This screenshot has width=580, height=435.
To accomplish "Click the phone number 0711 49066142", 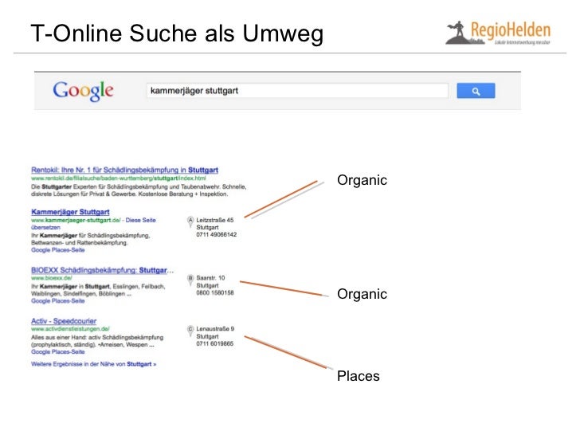I will tap(217, 234).
